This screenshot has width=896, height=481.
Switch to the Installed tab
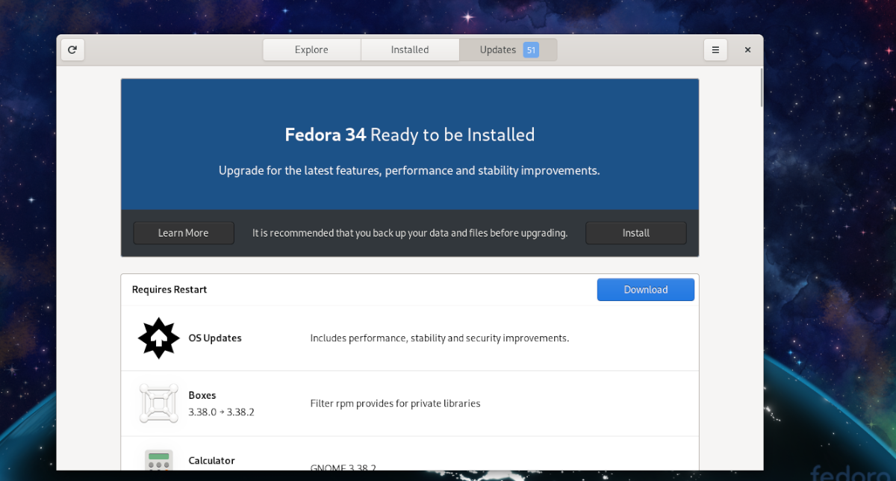(410, 50)
